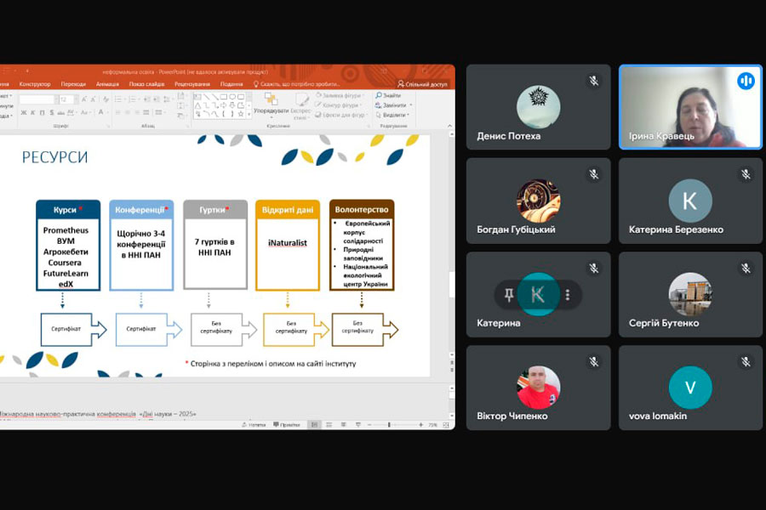The height and width of the screenshot is (510, 766).
Task: Select the iNaturalist text on slide
Action: pos(288,242)
